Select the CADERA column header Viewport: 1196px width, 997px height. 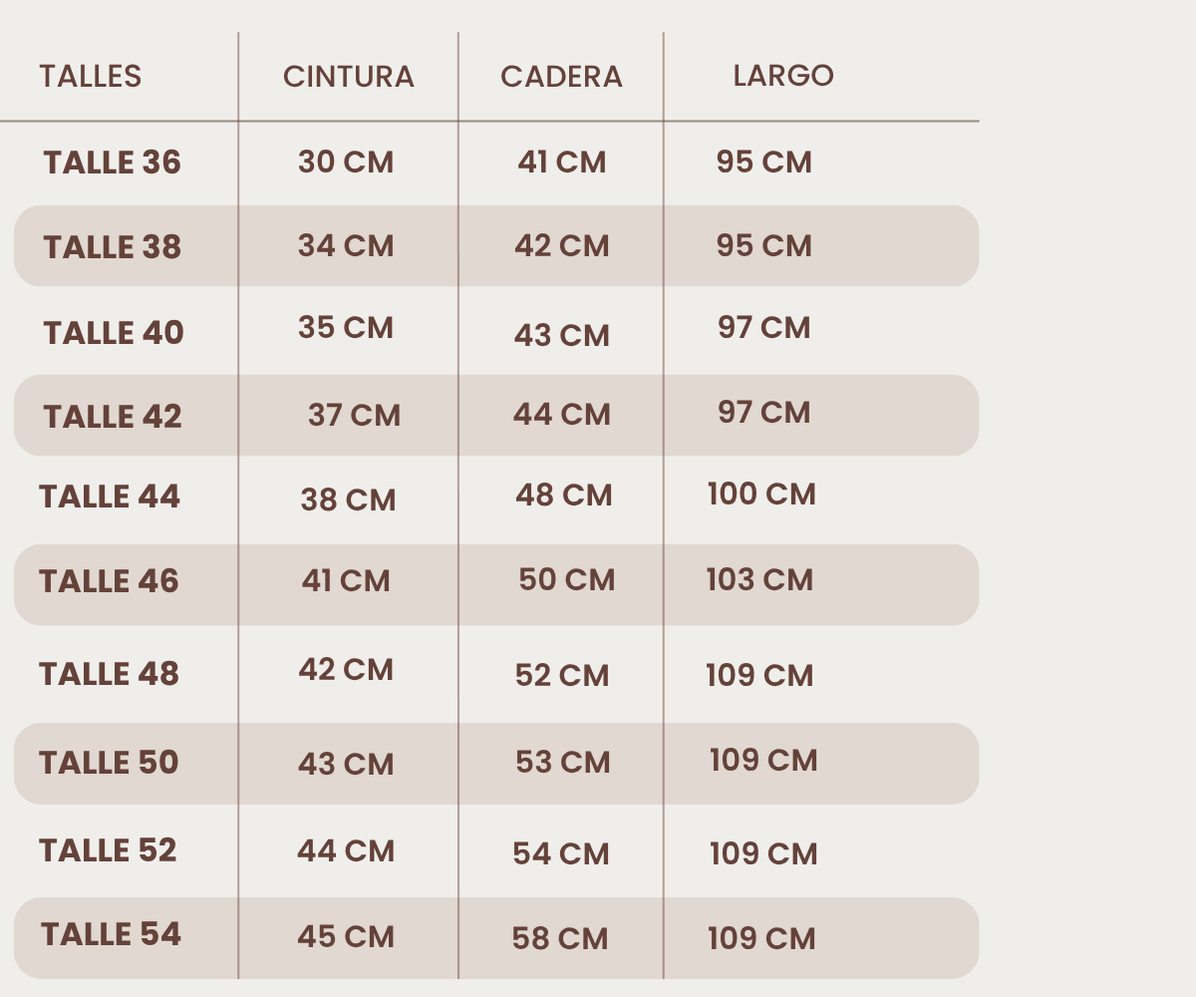click(561, 77)
